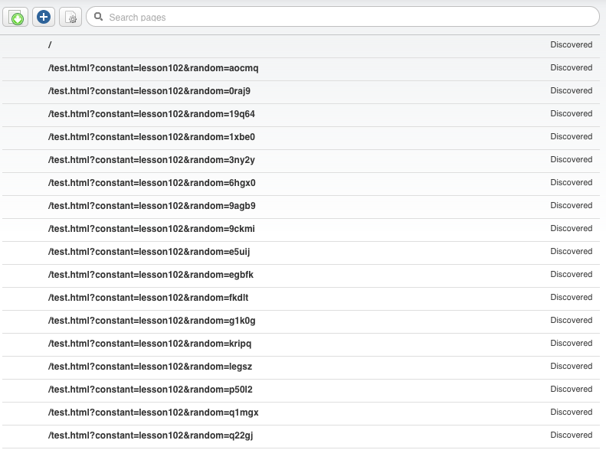Image resolution: width=606 pixels, height=450 pixels.
Task: Click Discovered status of random=egbfk row
Action: point(572,275)
